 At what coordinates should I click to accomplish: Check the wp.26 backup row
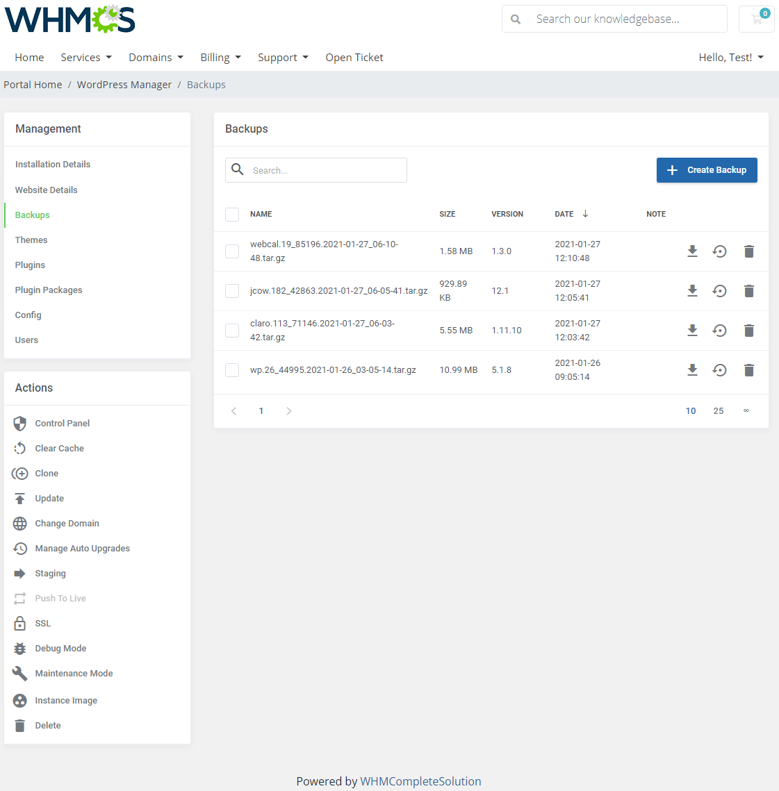(x=232, y=369)
